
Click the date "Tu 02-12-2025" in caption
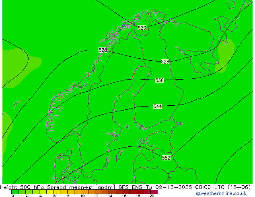[x=169, y=187]
